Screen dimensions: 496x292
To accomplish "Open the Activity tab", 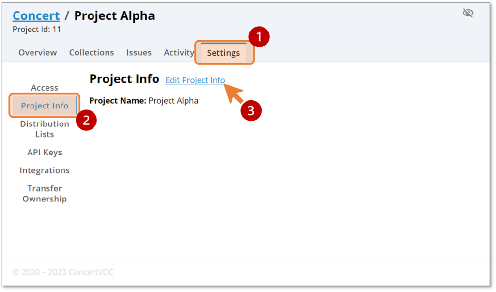I will (179, 52).
